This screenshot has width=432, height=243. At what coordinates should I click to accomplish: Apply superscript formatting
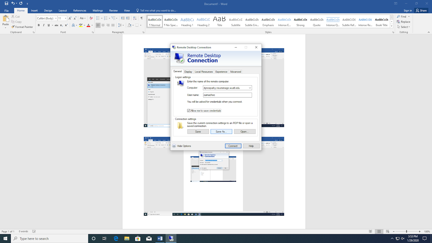66,25
